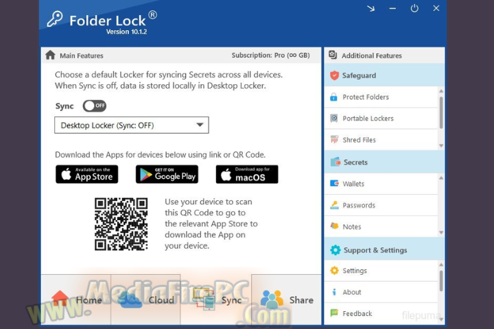494x329 pixels.
Task: Click the Available on the App Store badge
Action: [x=87, y=174]
